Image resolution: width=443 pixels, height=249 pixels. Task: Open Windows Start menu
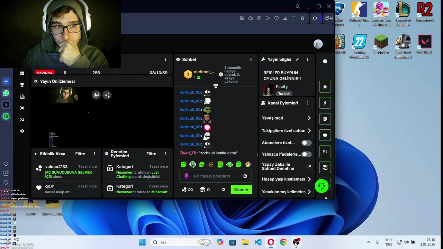click(142, 242)
